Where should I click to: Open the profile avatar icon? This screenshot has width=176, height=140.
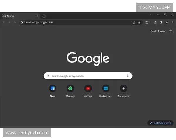tap(167, 22)
